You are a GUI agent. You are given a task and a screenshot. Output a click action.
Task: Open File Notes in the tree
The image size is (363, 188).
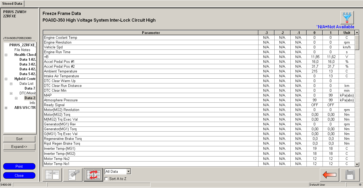[x=22, y=50]
